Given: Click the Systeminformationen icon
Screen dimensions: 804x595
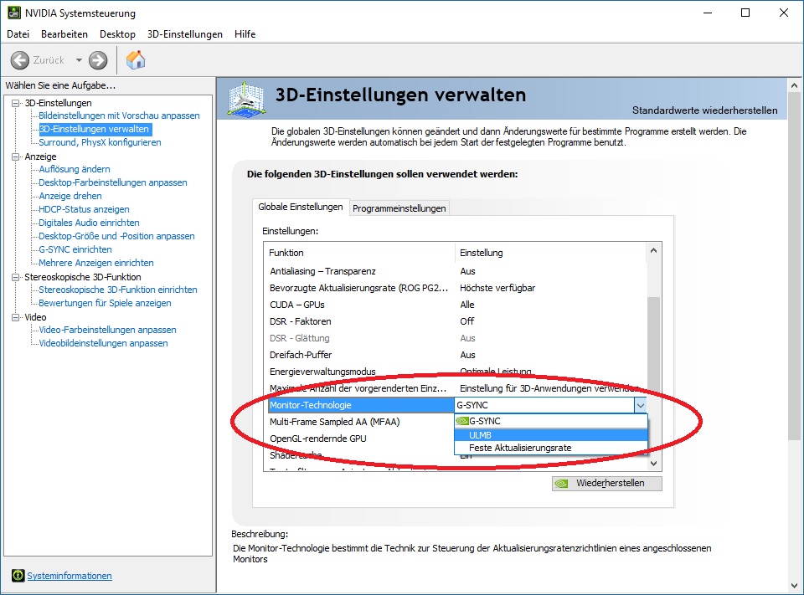Looking at the screenshot, I should click(x=18, y=576).
